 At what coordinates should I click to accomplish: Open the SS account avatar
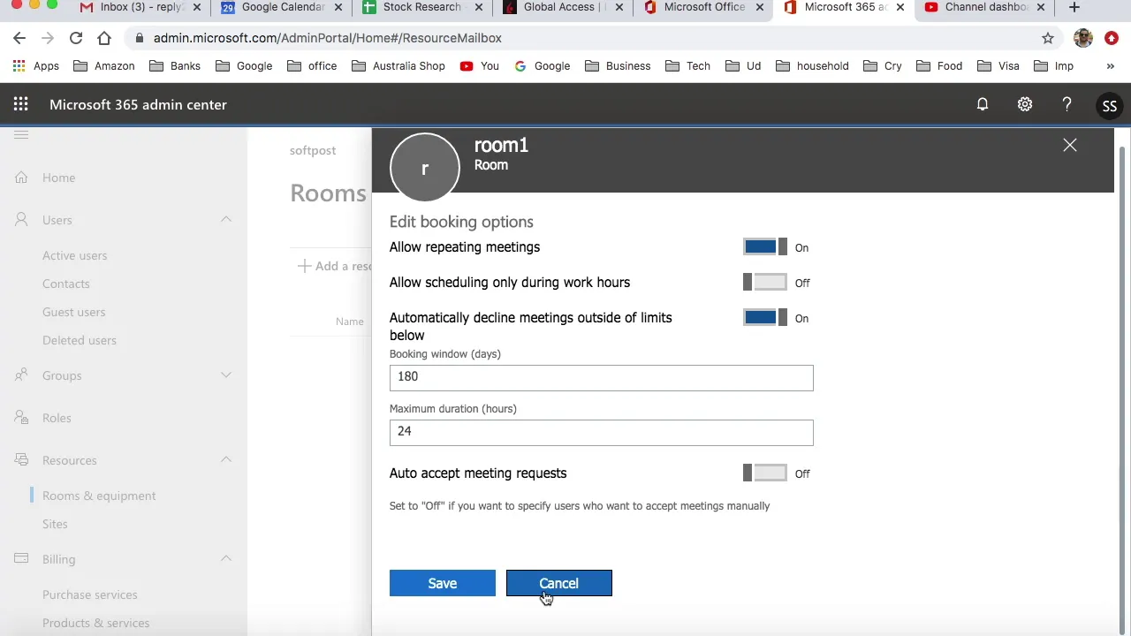point(1109,105)
